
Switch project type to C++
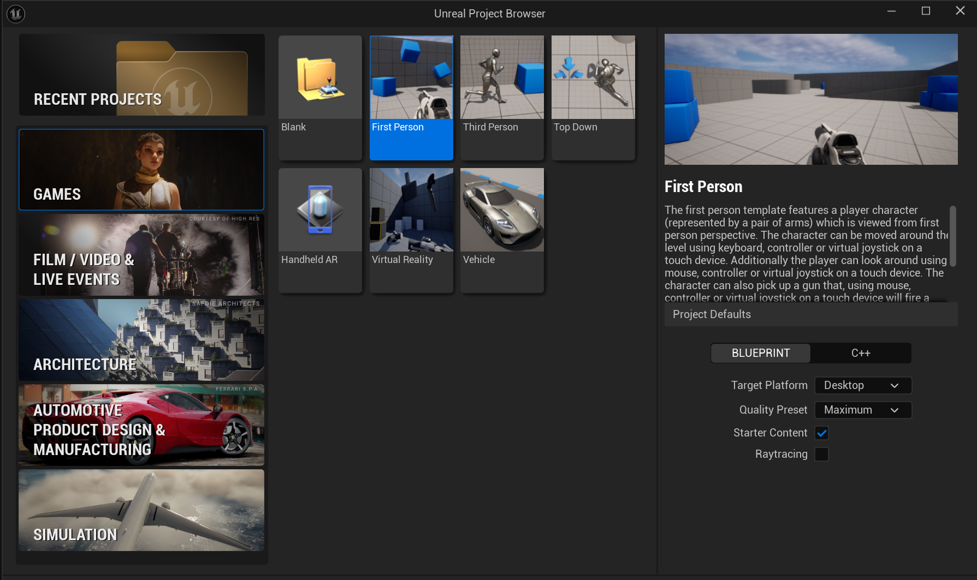tap(861, 353)
